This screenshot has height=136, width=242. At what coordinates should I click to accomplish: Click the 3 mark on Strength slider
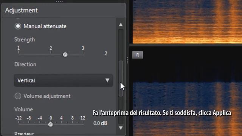(x=83, y=48)
